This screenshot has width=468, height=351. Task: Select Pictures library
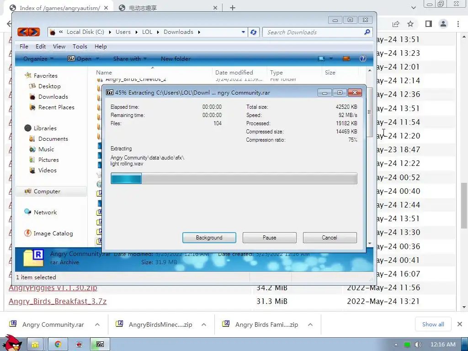48,160
